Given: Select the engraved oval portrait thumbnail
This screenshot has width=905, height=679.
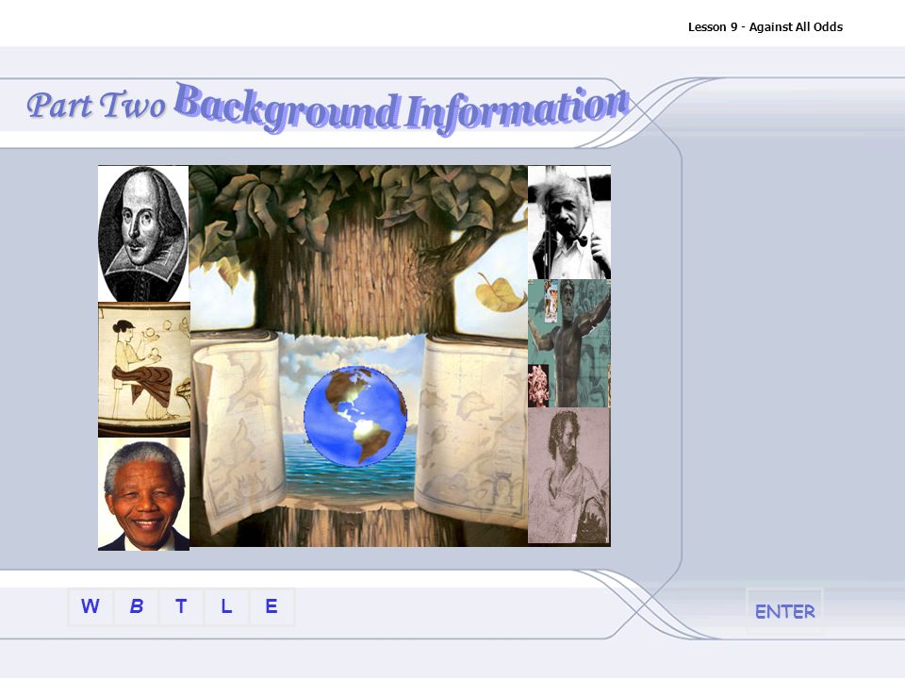Looking at the screenshot, I should 143,234.
